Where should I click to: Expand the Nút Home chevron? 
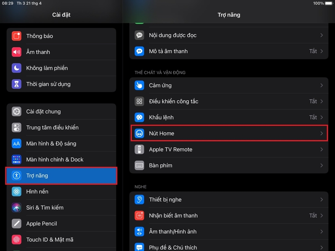coord(322,133)
